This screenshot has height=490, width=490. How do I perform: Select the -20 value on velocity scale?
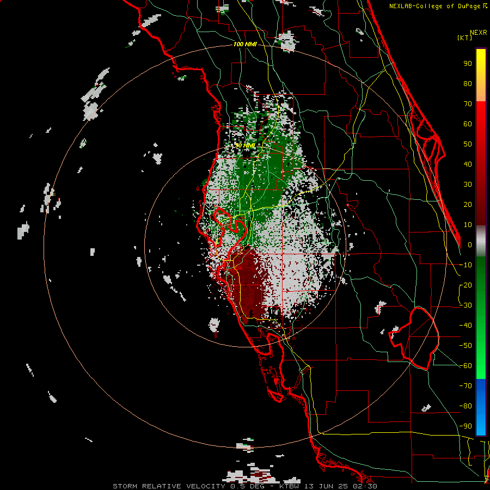click(465, 285)
